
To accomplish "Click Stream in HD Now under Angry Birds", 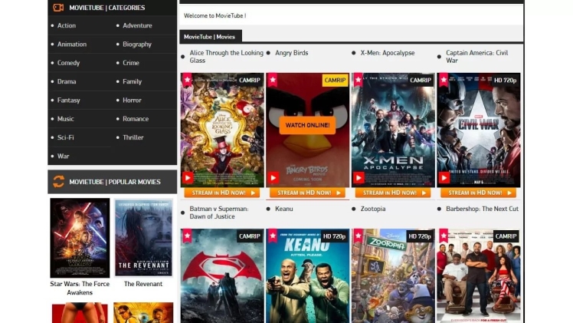I will coord(308,193).
